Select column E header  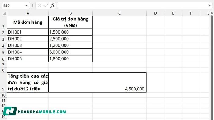(173, 13)
